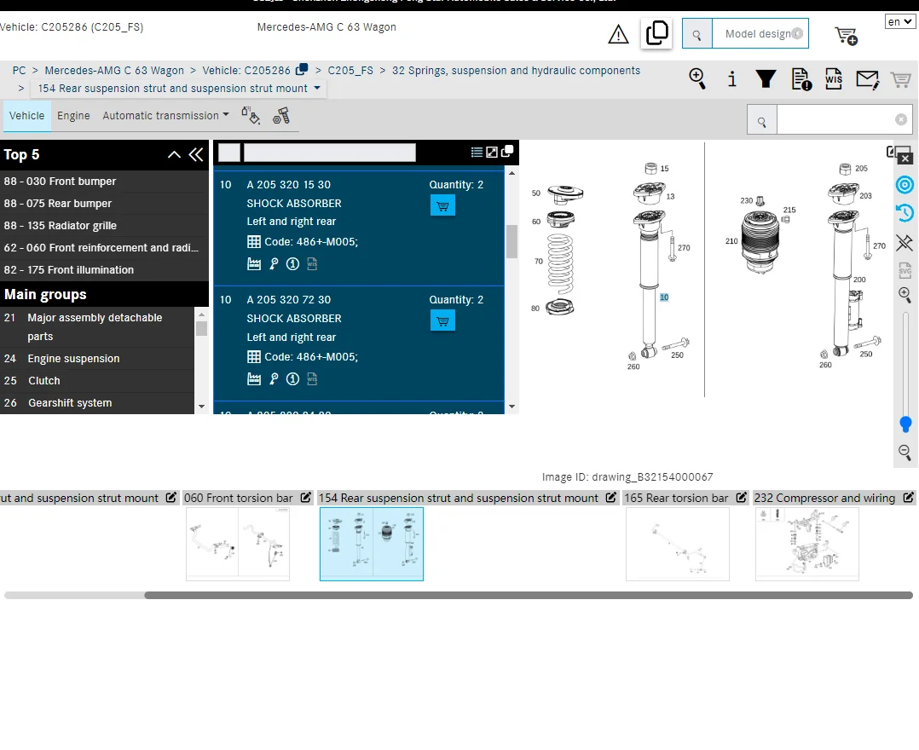Click the email compose envelope icon
This screenshot has height=750, width=919.
[868, 79]
